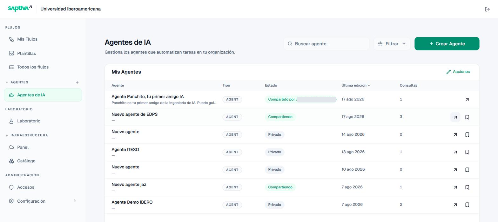Click the Estado column header
The width and height of the screenshot is (498, 222).
271,85
